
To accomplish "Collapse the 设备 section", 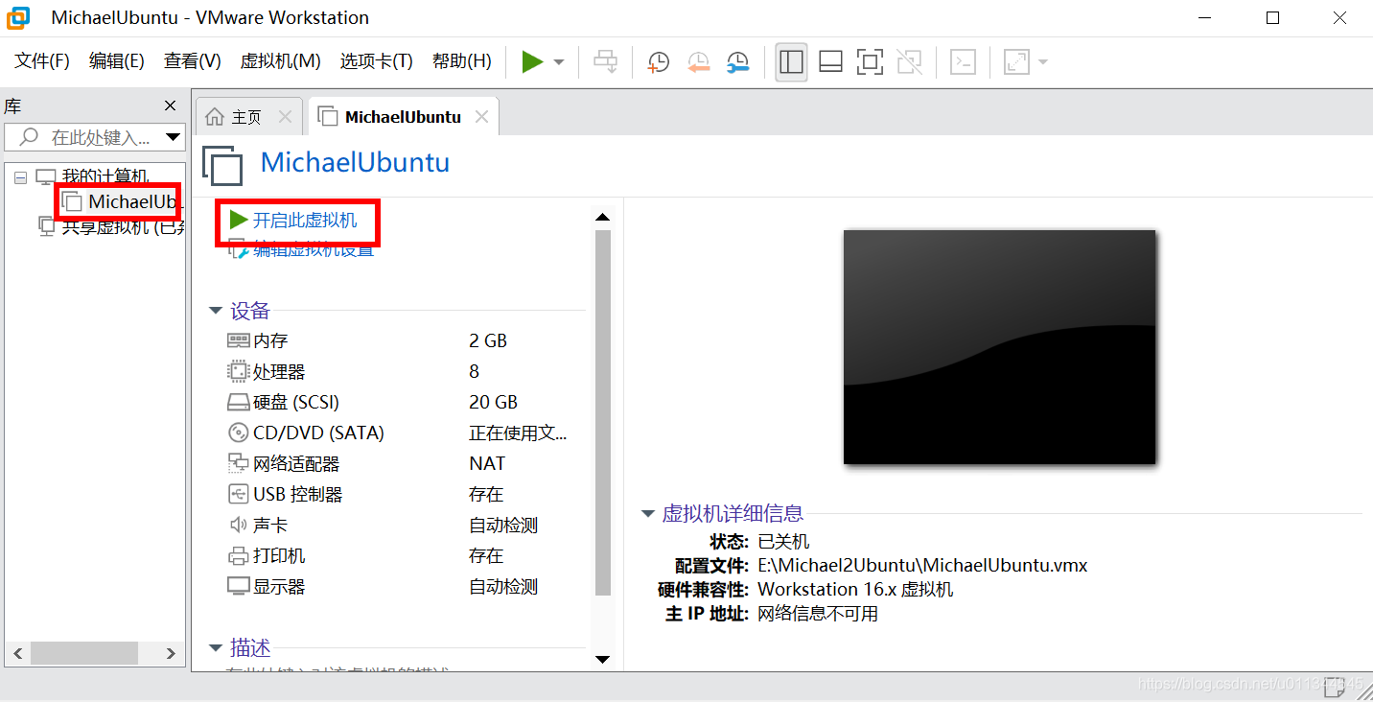I will (x=216, y=311).
